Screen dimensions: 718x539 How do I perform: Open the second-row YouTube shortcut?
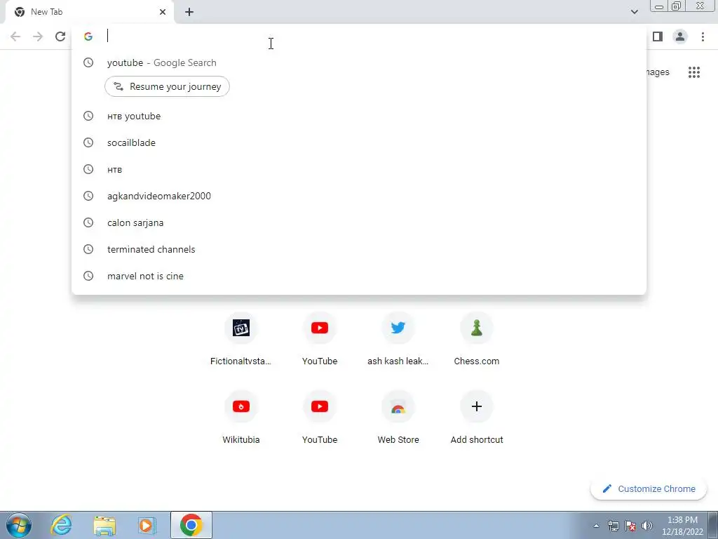320,419
